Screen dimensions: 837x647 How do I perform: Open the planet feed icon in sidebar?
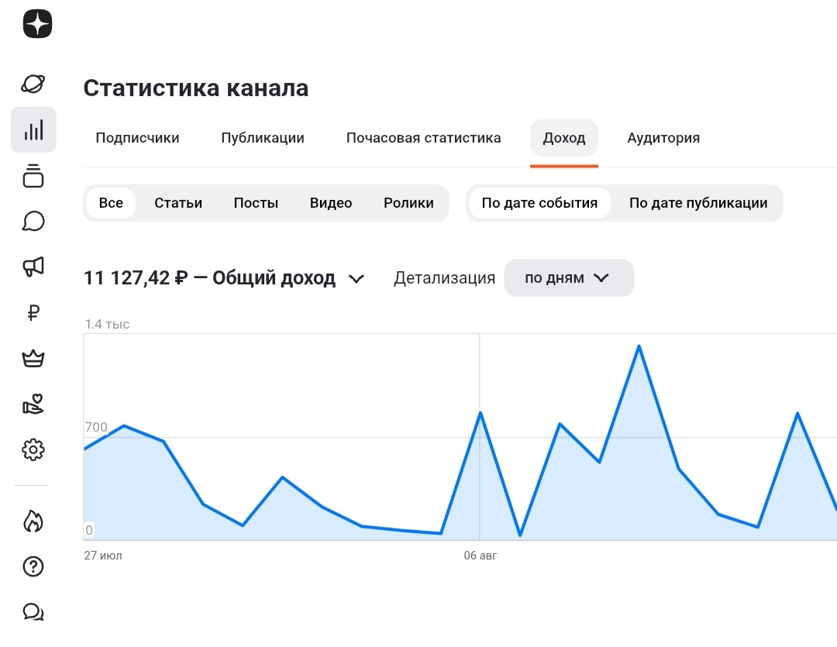tap(33, 84)
